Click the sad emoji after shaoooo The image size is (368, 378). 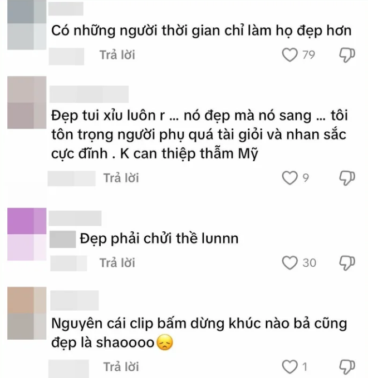165,342
